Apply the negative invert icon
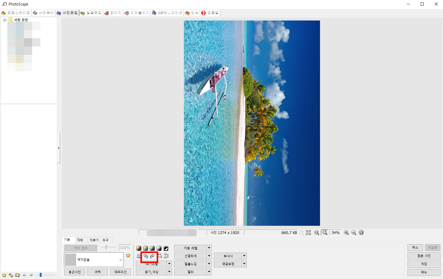Viewport: 443px width, 279px height. [166, 248]
